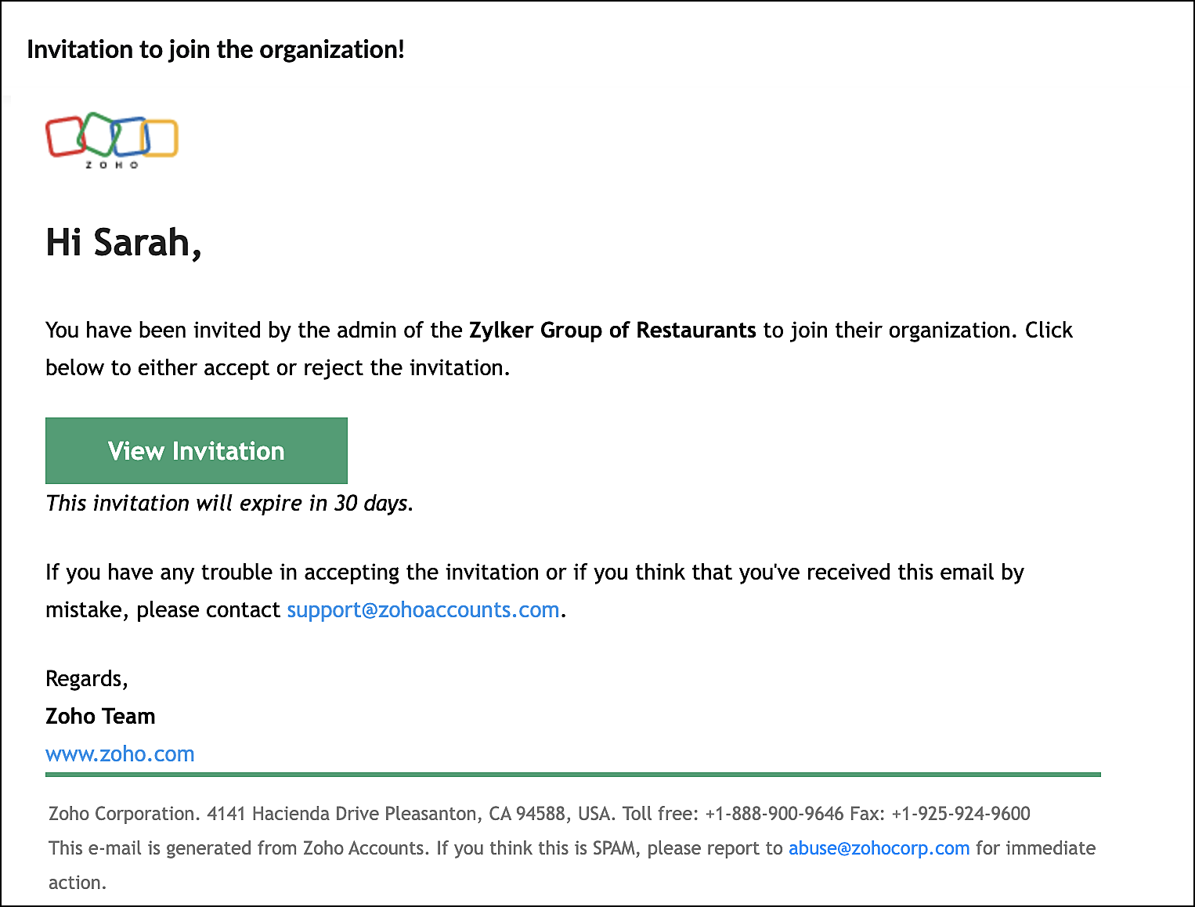Click the red square in Zoho logo

coord(65,136)
